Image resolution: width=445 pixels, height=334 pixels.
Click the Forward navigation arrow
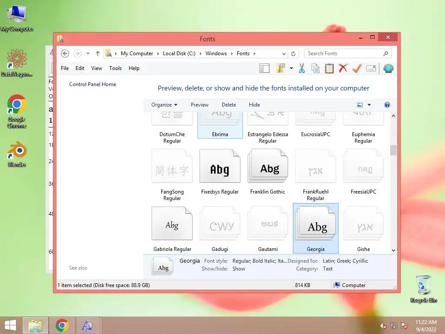pos(77,53)
